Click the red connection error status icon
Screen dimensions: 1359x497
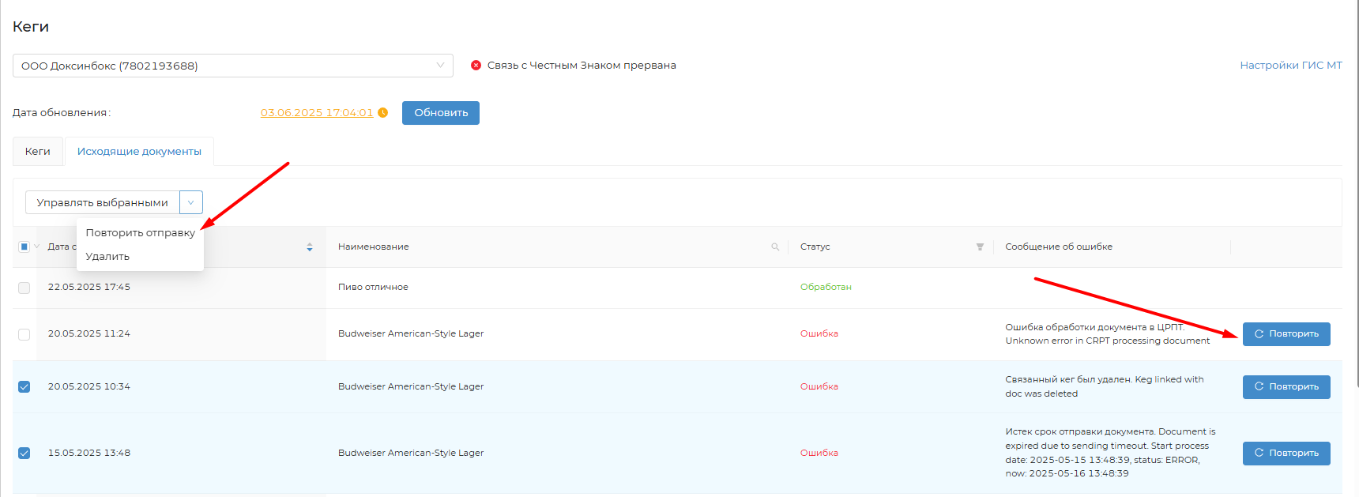(476, 66)
